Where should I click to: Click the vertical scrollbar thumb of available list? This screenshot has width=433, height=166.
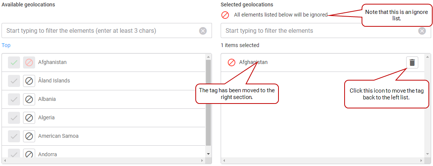click(x=209, y=102)
